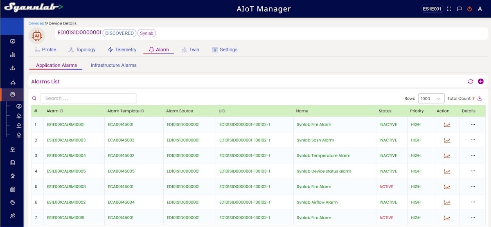
Task: Download the alarms list export icon
Action: click(x=480, y=98)
